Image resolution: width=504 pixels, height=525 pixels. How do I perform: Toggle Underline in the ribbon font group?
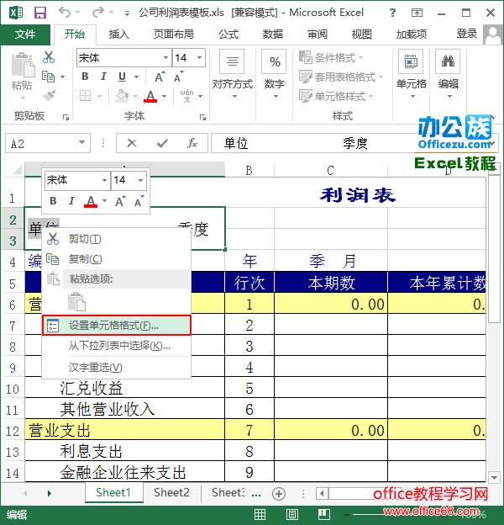122,77
